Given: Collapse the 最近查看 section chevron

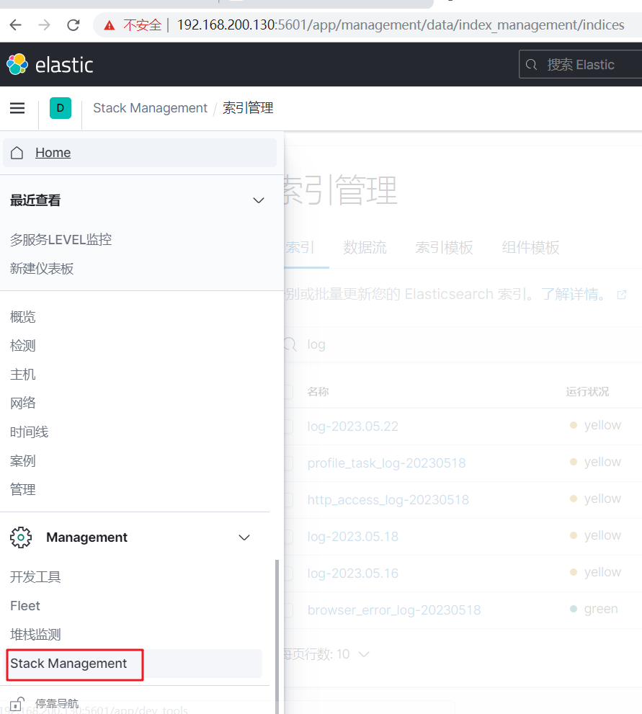Looking at the screenshot, I should pyautogui.click(x=259, y=200).
